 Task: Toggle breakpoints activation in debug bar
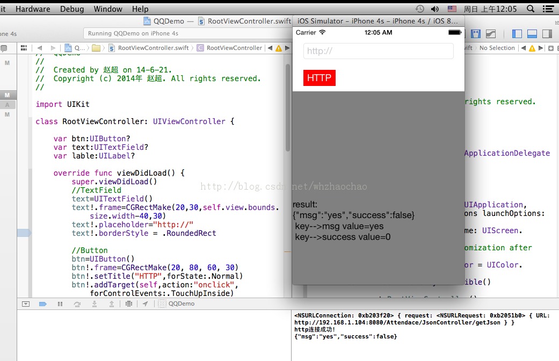pos(43,304)
